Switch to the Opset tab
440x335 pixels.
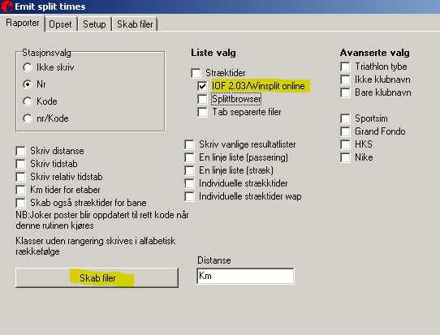click(x=60, y=24)
